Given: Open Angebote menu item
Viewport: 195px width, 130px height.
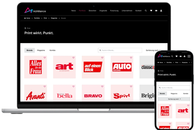Looking at the screenshot, I should coord(103,11).
